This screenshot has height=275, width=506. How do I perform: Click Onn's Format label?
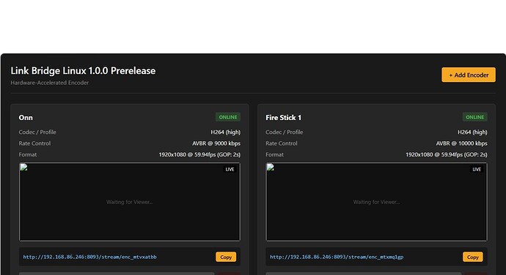tap(28, 154)
